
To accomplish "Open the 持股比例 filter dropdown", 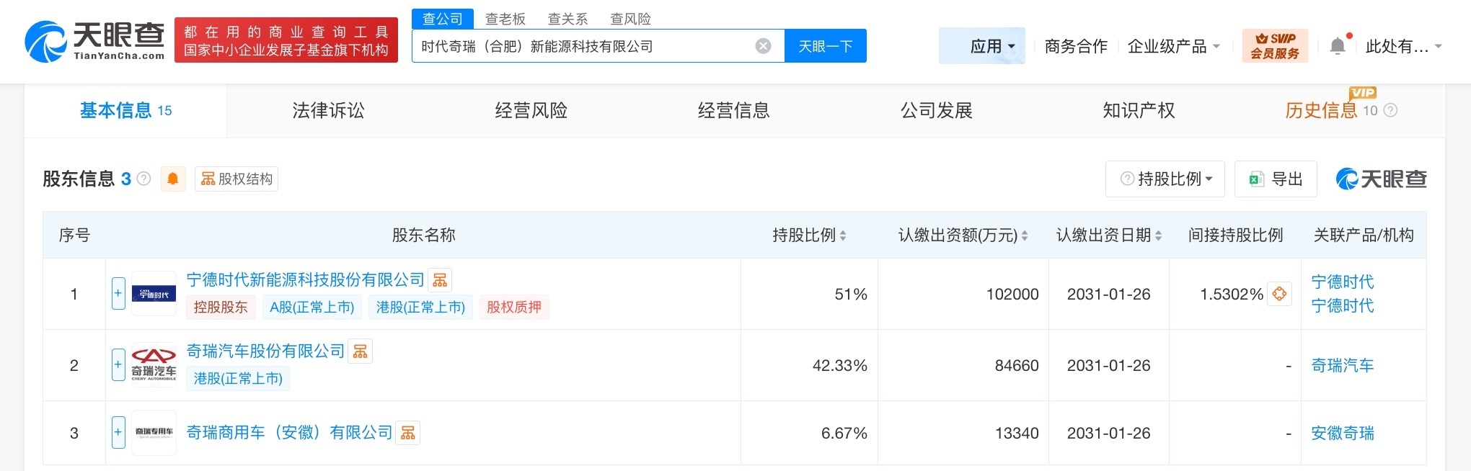I will click(1164, 179).
